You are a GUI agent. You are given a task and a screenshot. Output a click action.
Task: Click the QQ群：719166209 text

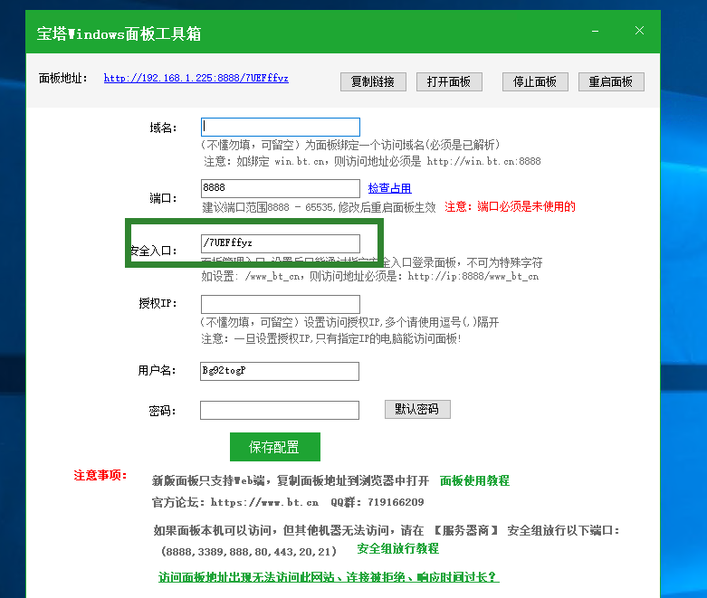(x=377, y=502)
